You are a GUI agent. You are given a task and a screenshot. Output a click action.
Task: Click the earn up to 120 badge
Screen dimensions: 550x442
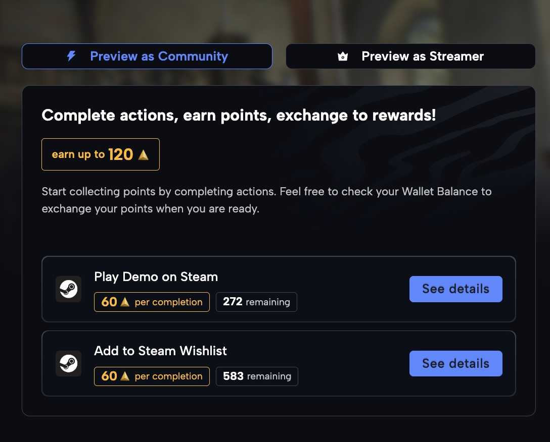pyautogui.click(x=101, y=154)
